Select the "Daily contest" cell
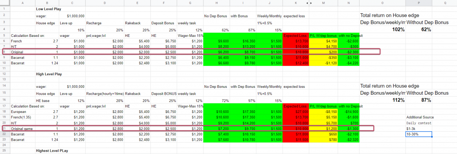 (419, 123)
